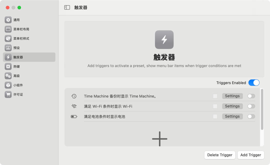Image resolution: width=270 pixels, height=165 pixels.
Task: Click the 预设 preset icon in sidebar
Action: coord(8,48)
